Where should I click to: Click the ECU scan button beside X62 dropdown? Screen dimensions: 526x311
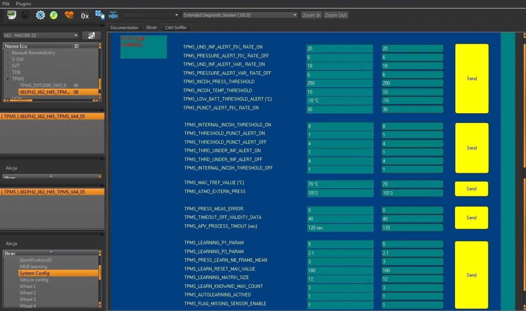tap(91, 35)
